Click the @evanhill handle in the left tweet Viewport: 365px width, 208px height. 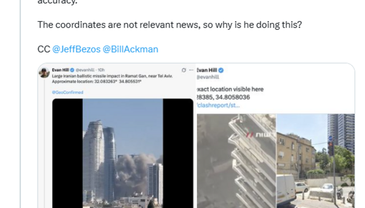pos(85,70)
